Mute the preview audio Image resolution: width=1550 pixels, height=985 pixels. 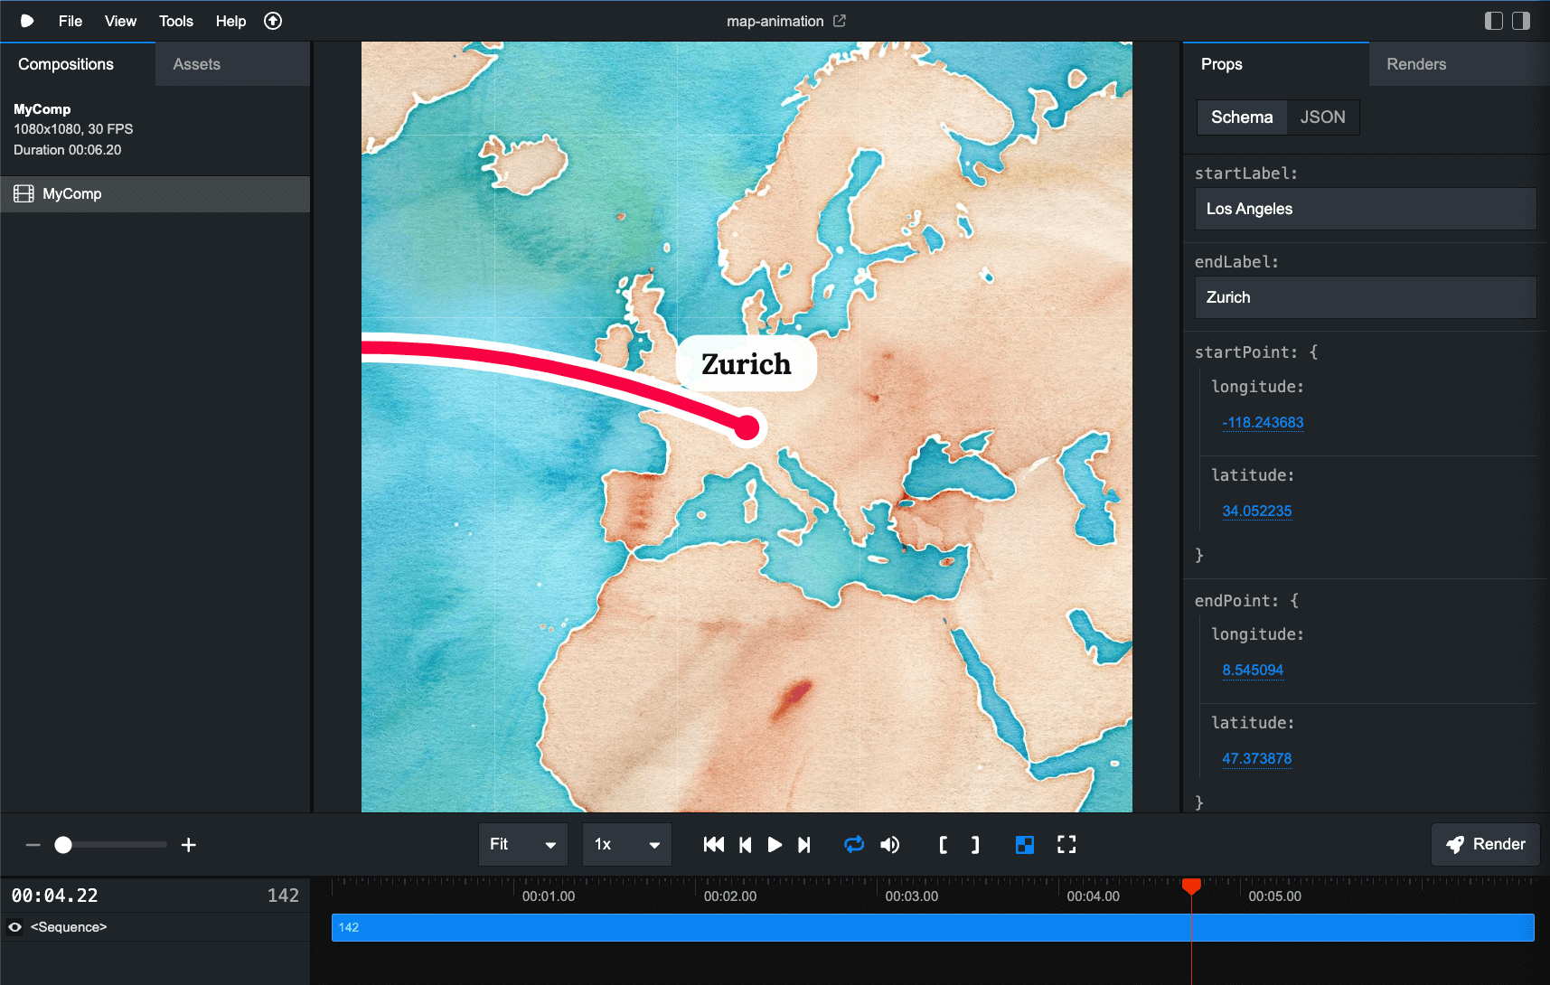coord(890,845)
